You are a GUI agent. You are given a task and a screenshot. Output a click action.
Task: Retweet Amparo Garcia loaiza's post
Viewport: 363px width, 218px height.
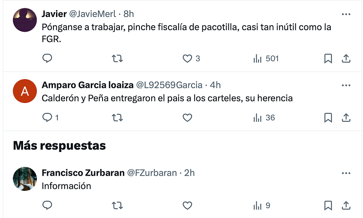tap(117, 118)
